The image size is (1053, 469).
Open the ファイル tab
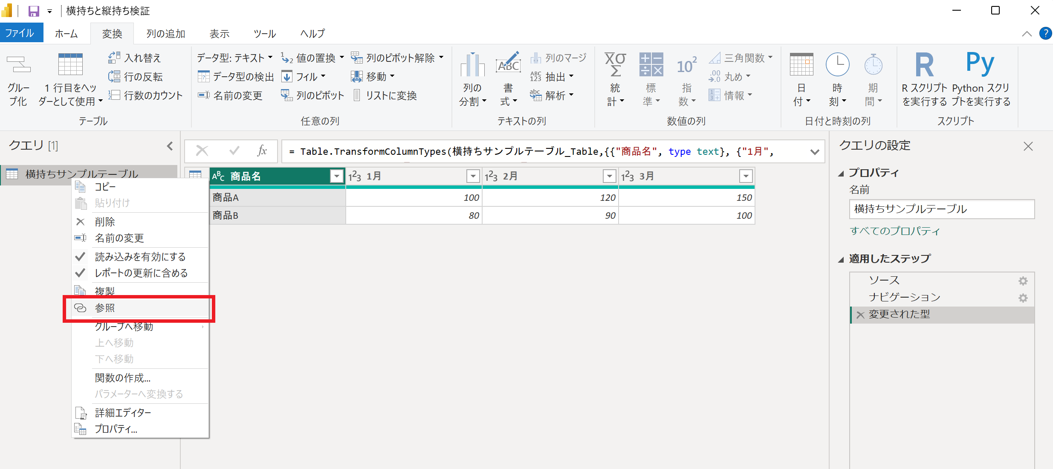[x=21, y=33]
